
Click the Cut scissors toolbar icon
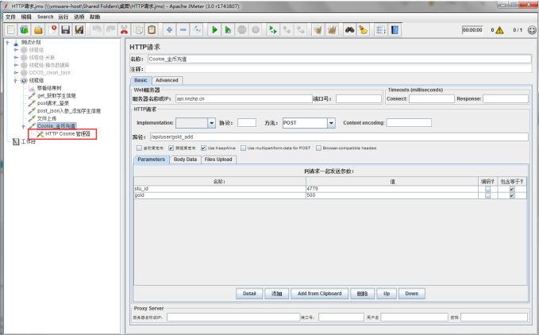pos(124,30)
